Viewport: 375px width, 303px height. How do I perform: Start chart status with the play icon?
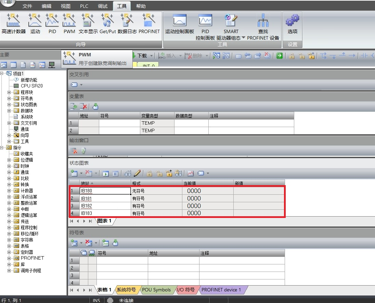click(106, 174)
